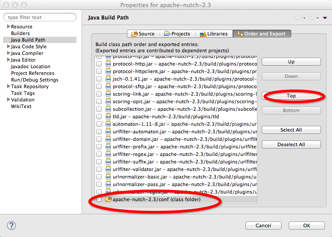Expand the Java Compiler node
The image size is (332, 237).
click(x=8, y=53)
